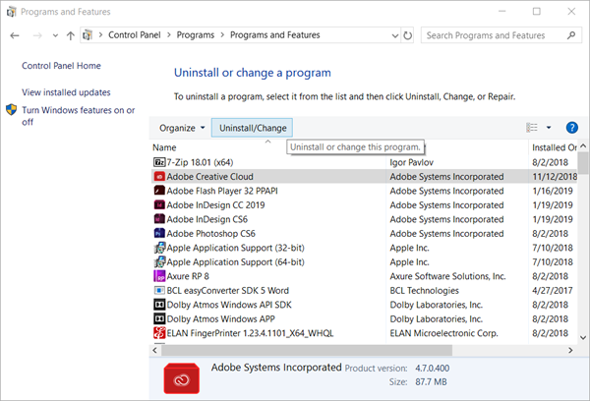Select the Adobe Flash Player icon
The width and height of the screenshot is (590, 401).
[x=159, y=191]
